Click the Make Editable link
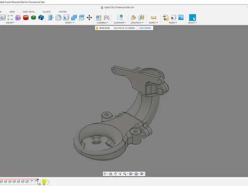Screen dimensions: 248x186 [x=145, y=28]
